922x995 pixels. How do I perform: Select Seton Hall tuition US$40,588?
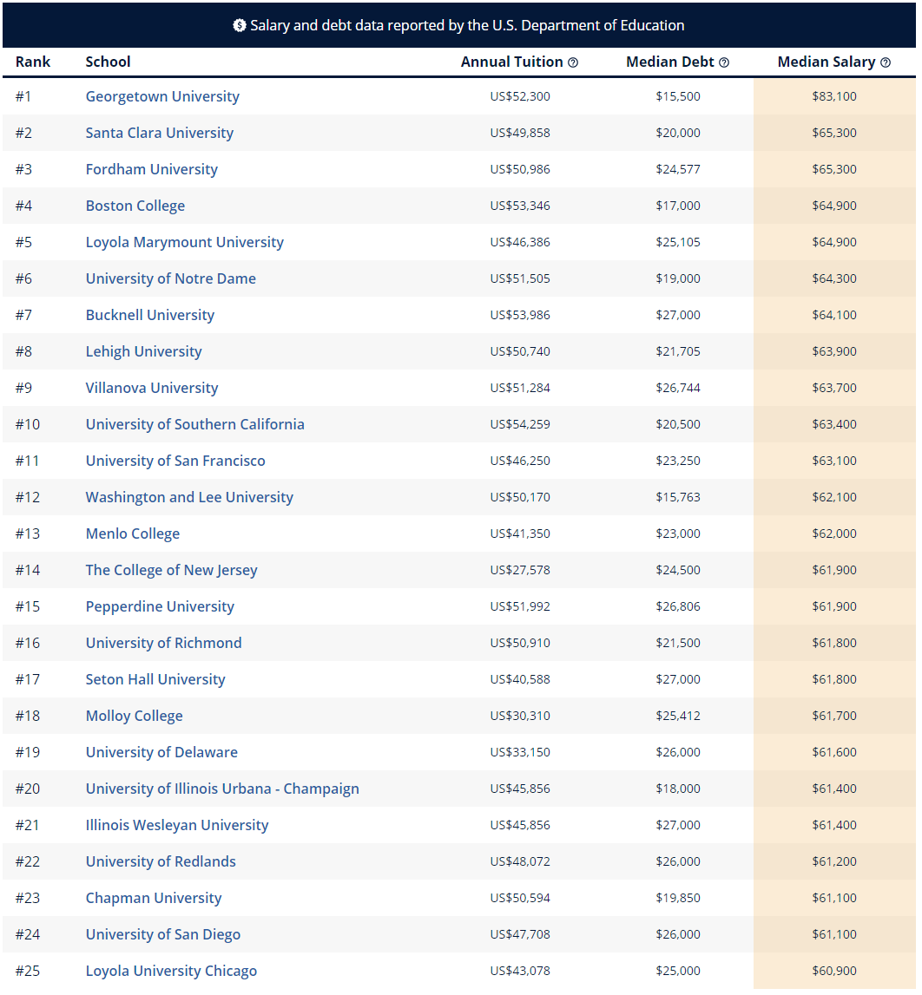(x=520, y=679)
